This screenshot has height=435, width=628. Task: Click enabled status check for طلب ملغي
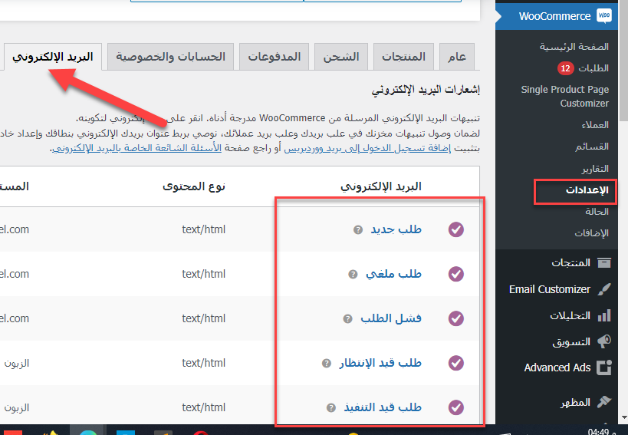(456, 274)
